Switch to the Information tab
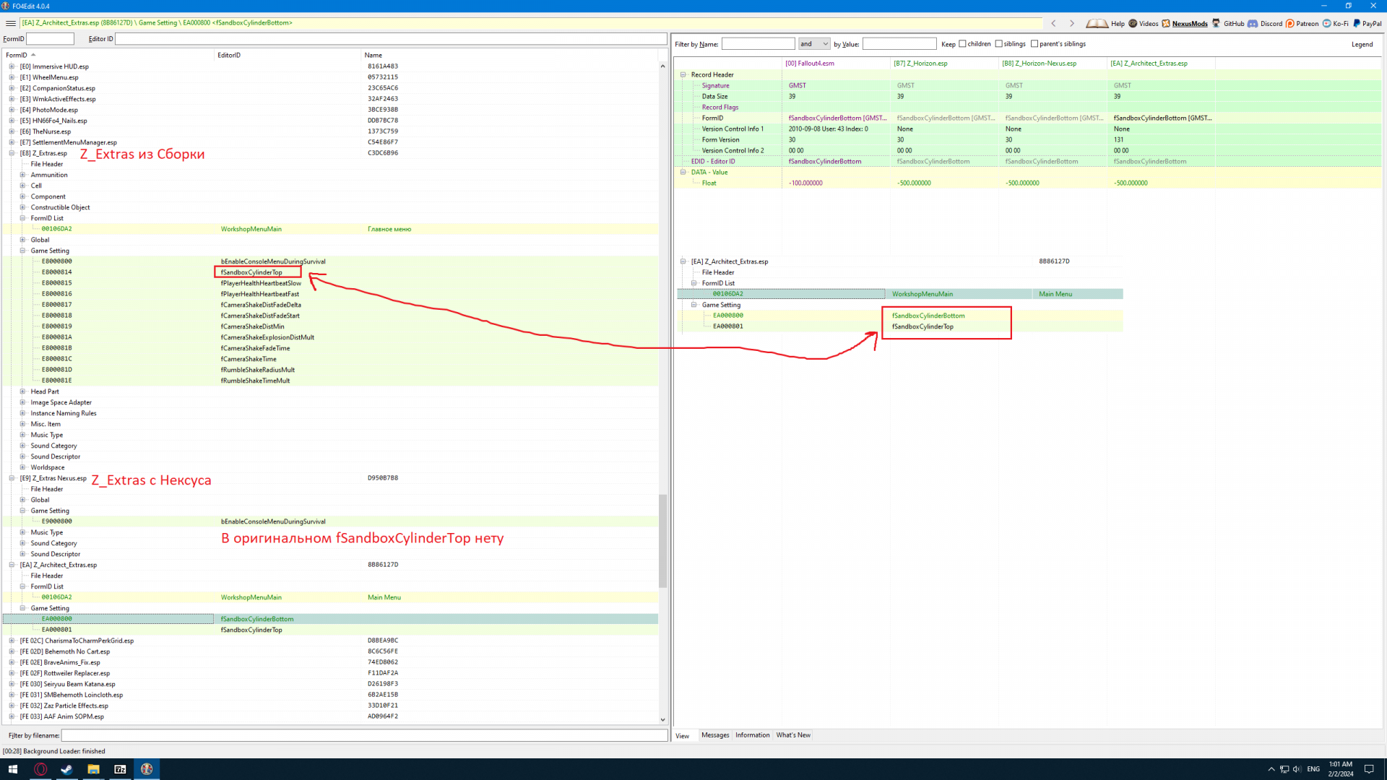This screenshot has width=1387, height=780. click(752, 735)
